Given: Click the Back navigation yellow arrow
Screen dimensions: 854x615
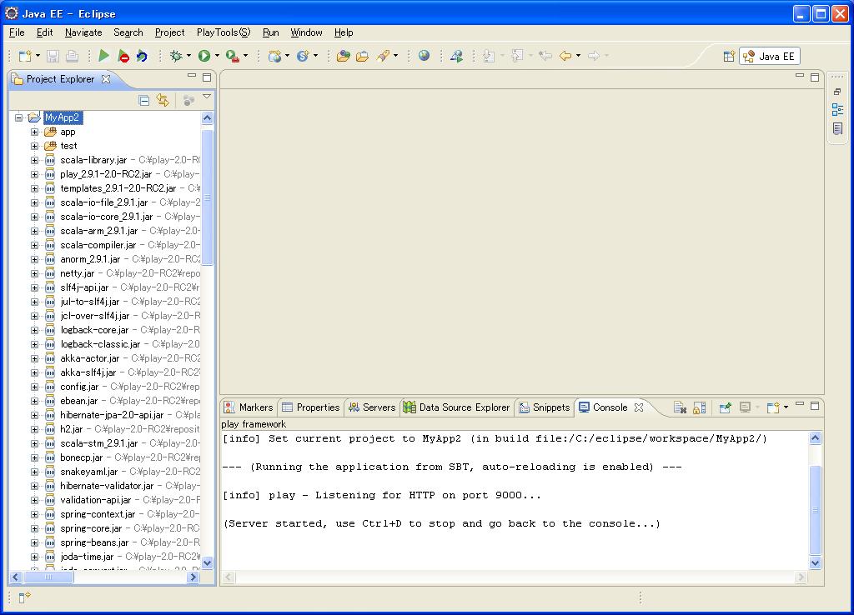Looking at the screenshot, I should point(565,56).
